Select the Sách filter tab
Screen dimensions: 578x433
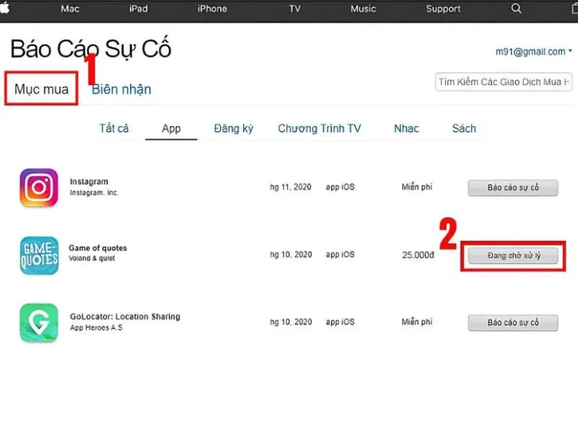point(464,128)
